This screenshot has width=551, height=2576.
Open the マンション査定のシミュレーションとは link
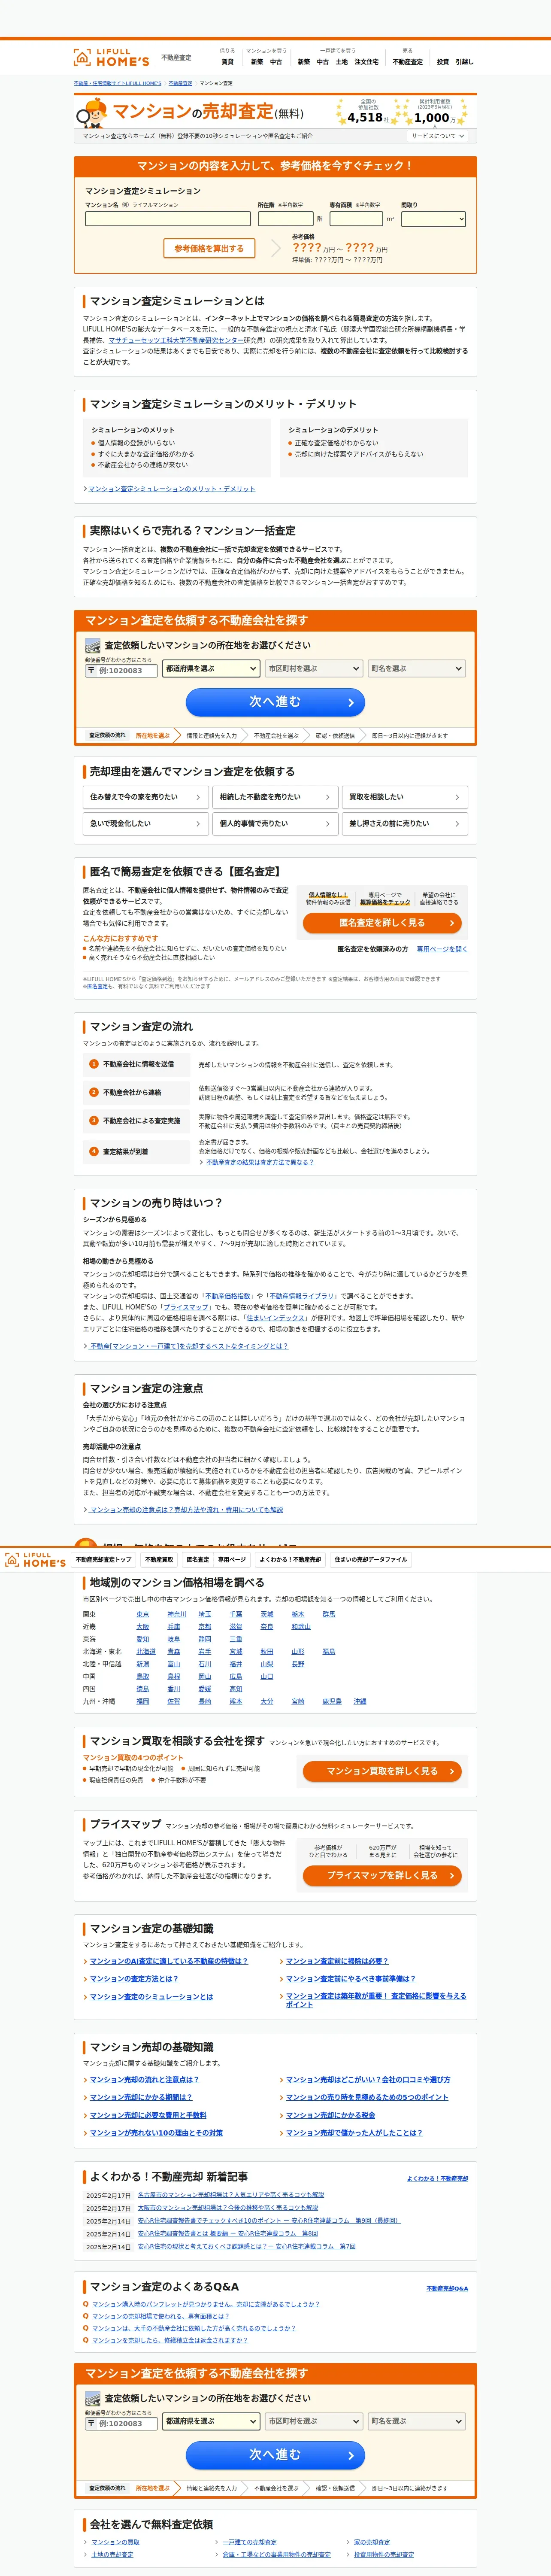coord(151,1997)
